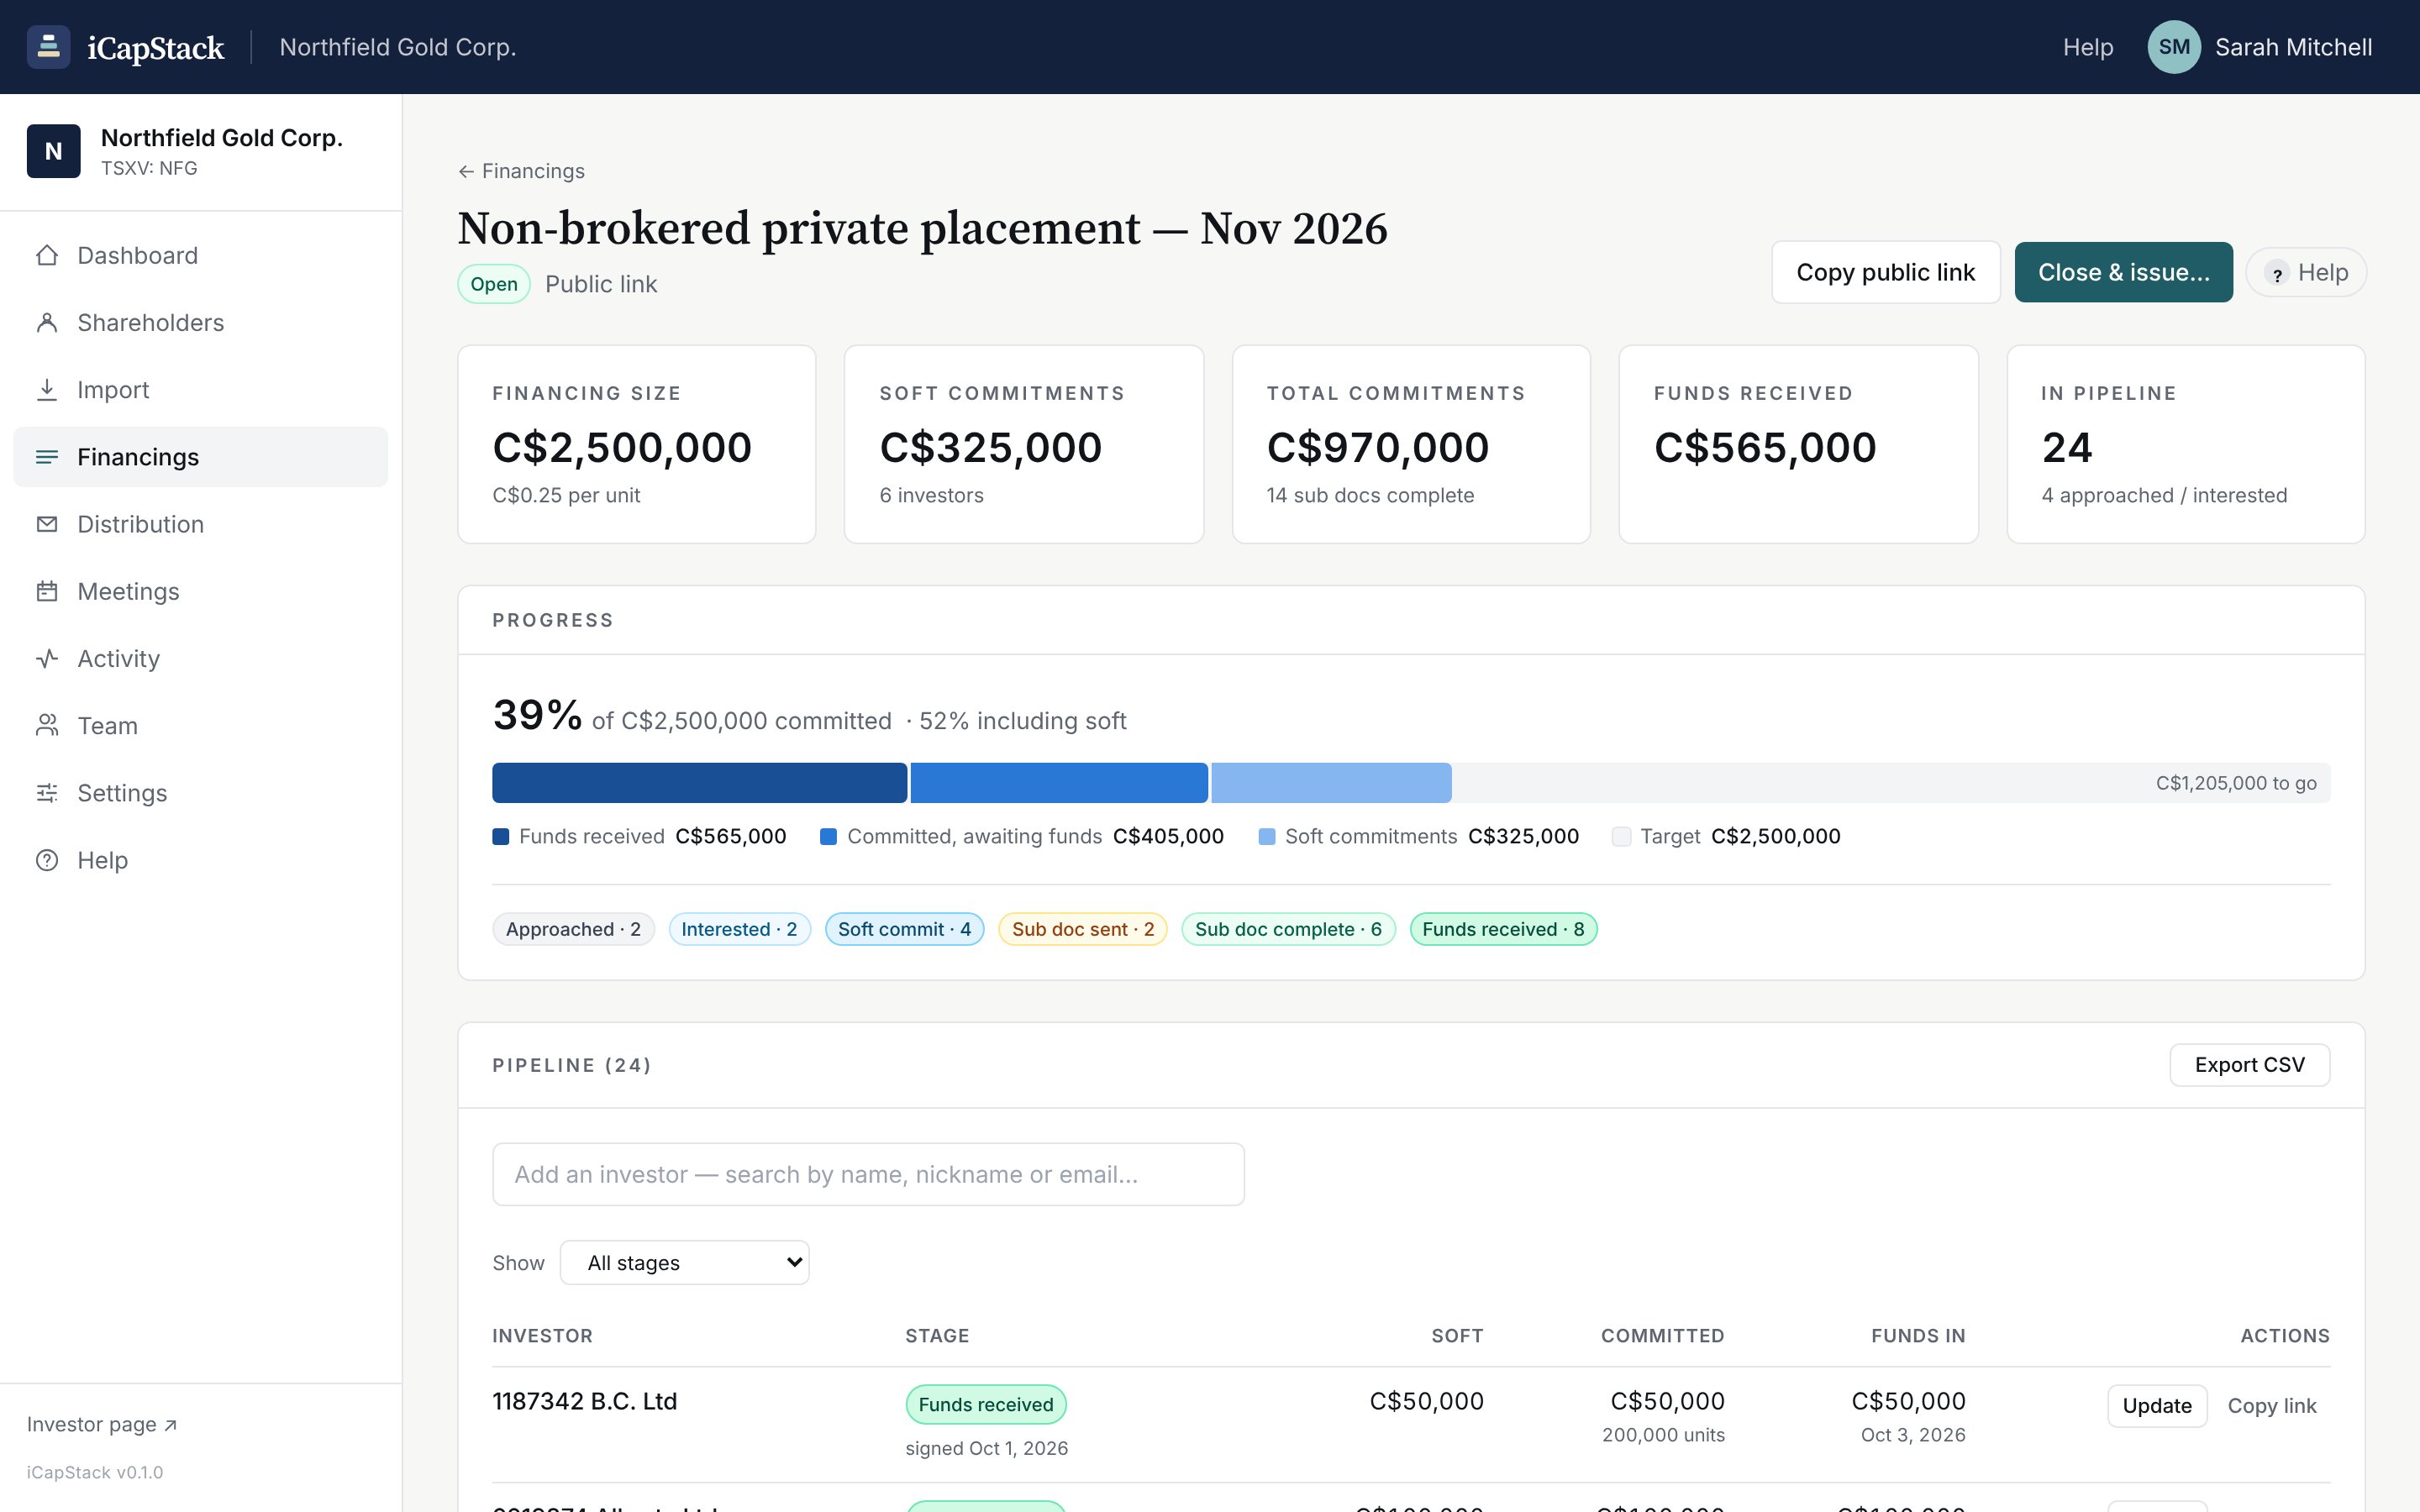Click the Open status badge
The height and width of the screenshot is (1512, 2420).
[494, 284]
